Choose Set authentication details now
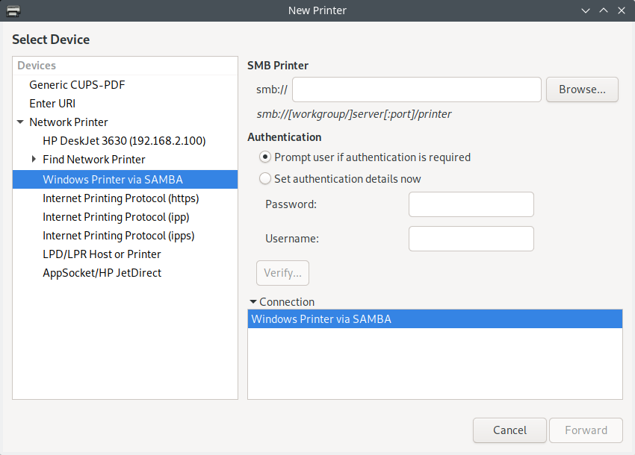The width and height of the screenshot is (635, 455). tap(265, 178)
